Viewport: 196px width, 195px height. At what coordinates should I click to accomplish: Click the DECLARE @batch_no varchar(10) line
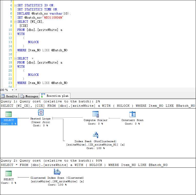tap(44, 14)
